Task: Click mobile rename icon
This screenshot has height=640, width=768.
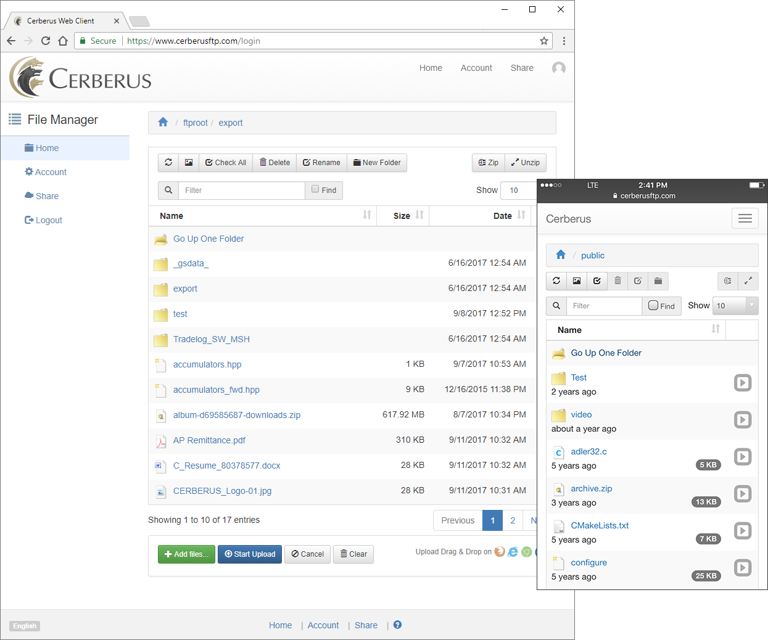Action: coord(638,281)
